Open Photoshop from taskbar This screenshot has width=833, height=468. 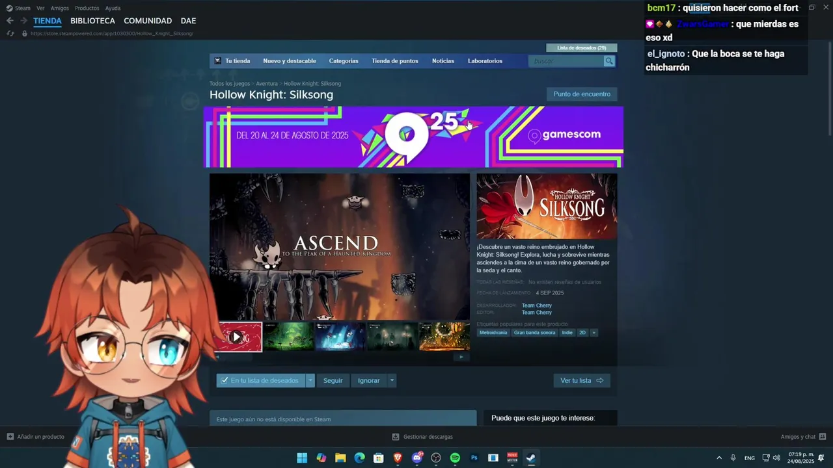474,458
